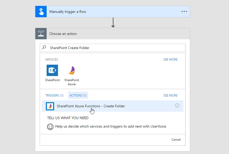Screen dimensions: 229x154
Task: Click the SharePoint Create Folder search field
Action: coord(112,48)
